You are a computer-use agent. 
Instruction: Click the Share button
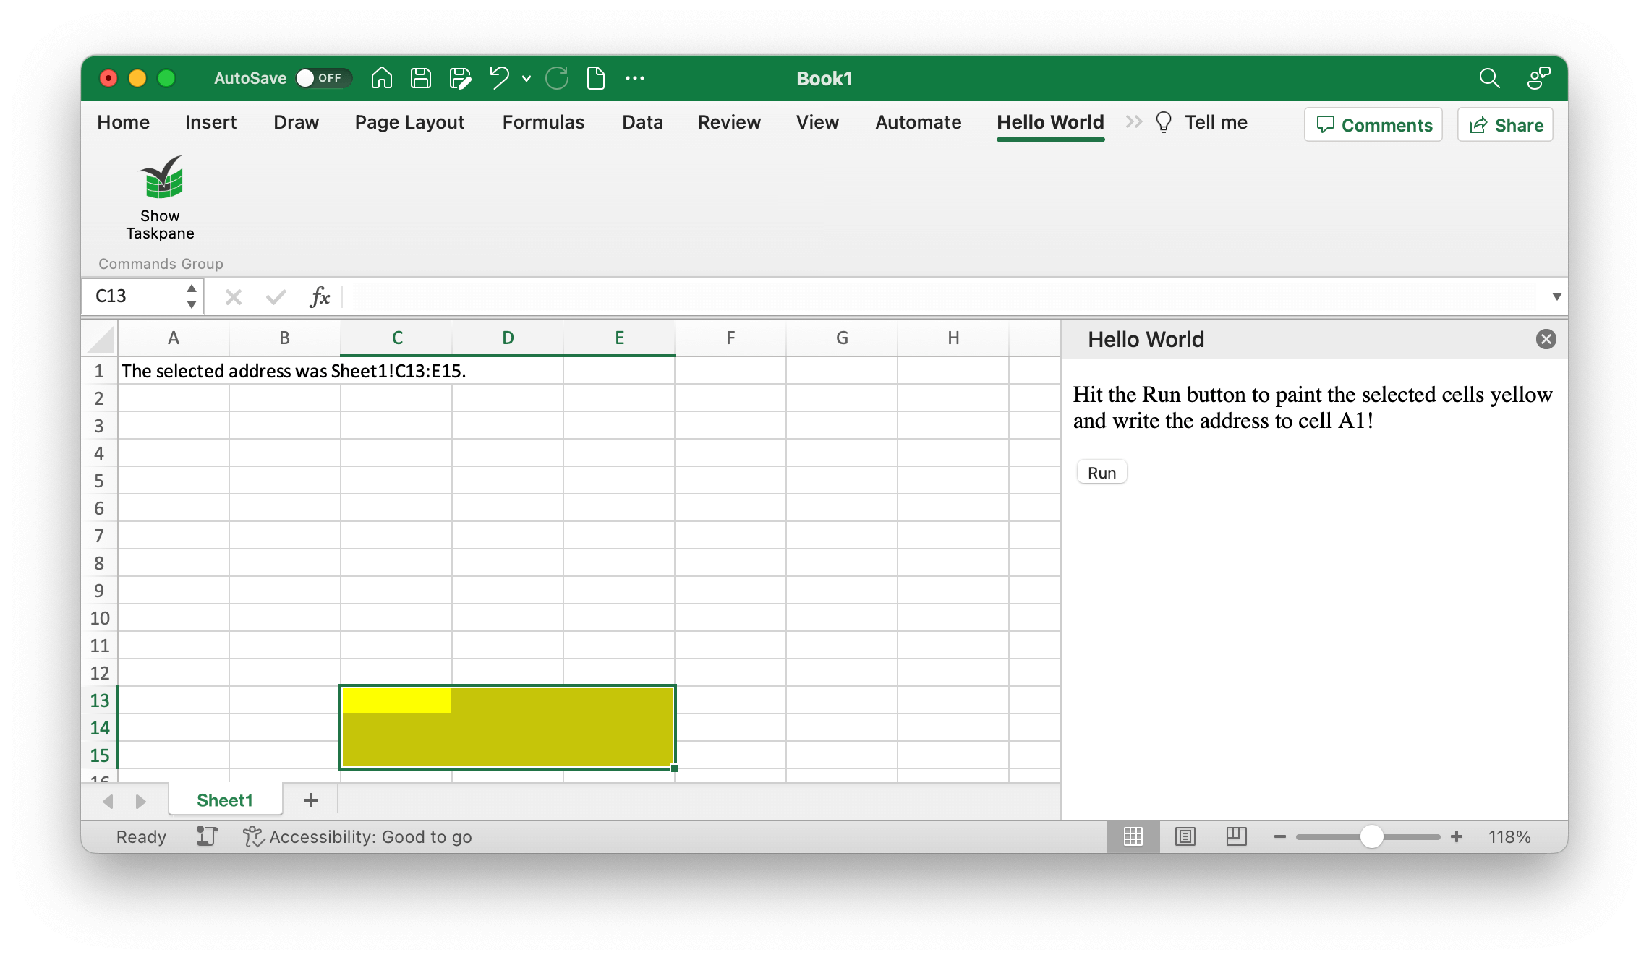point(1506,125)
